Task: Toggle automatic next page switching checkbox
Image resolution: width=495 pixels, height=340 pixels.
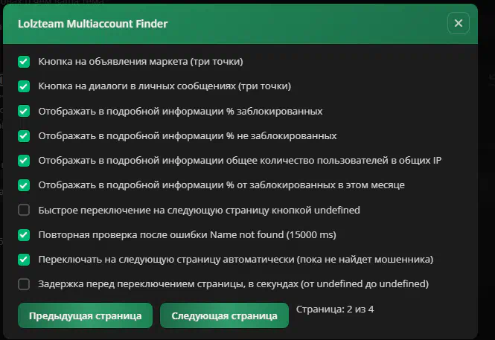Action: (24, 260)
